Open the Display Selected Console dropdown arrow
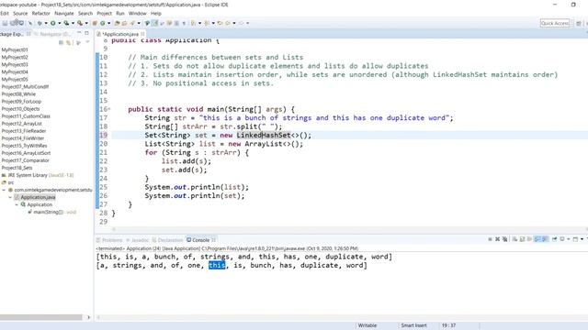588x330 pixels. (x=568, y=239)
